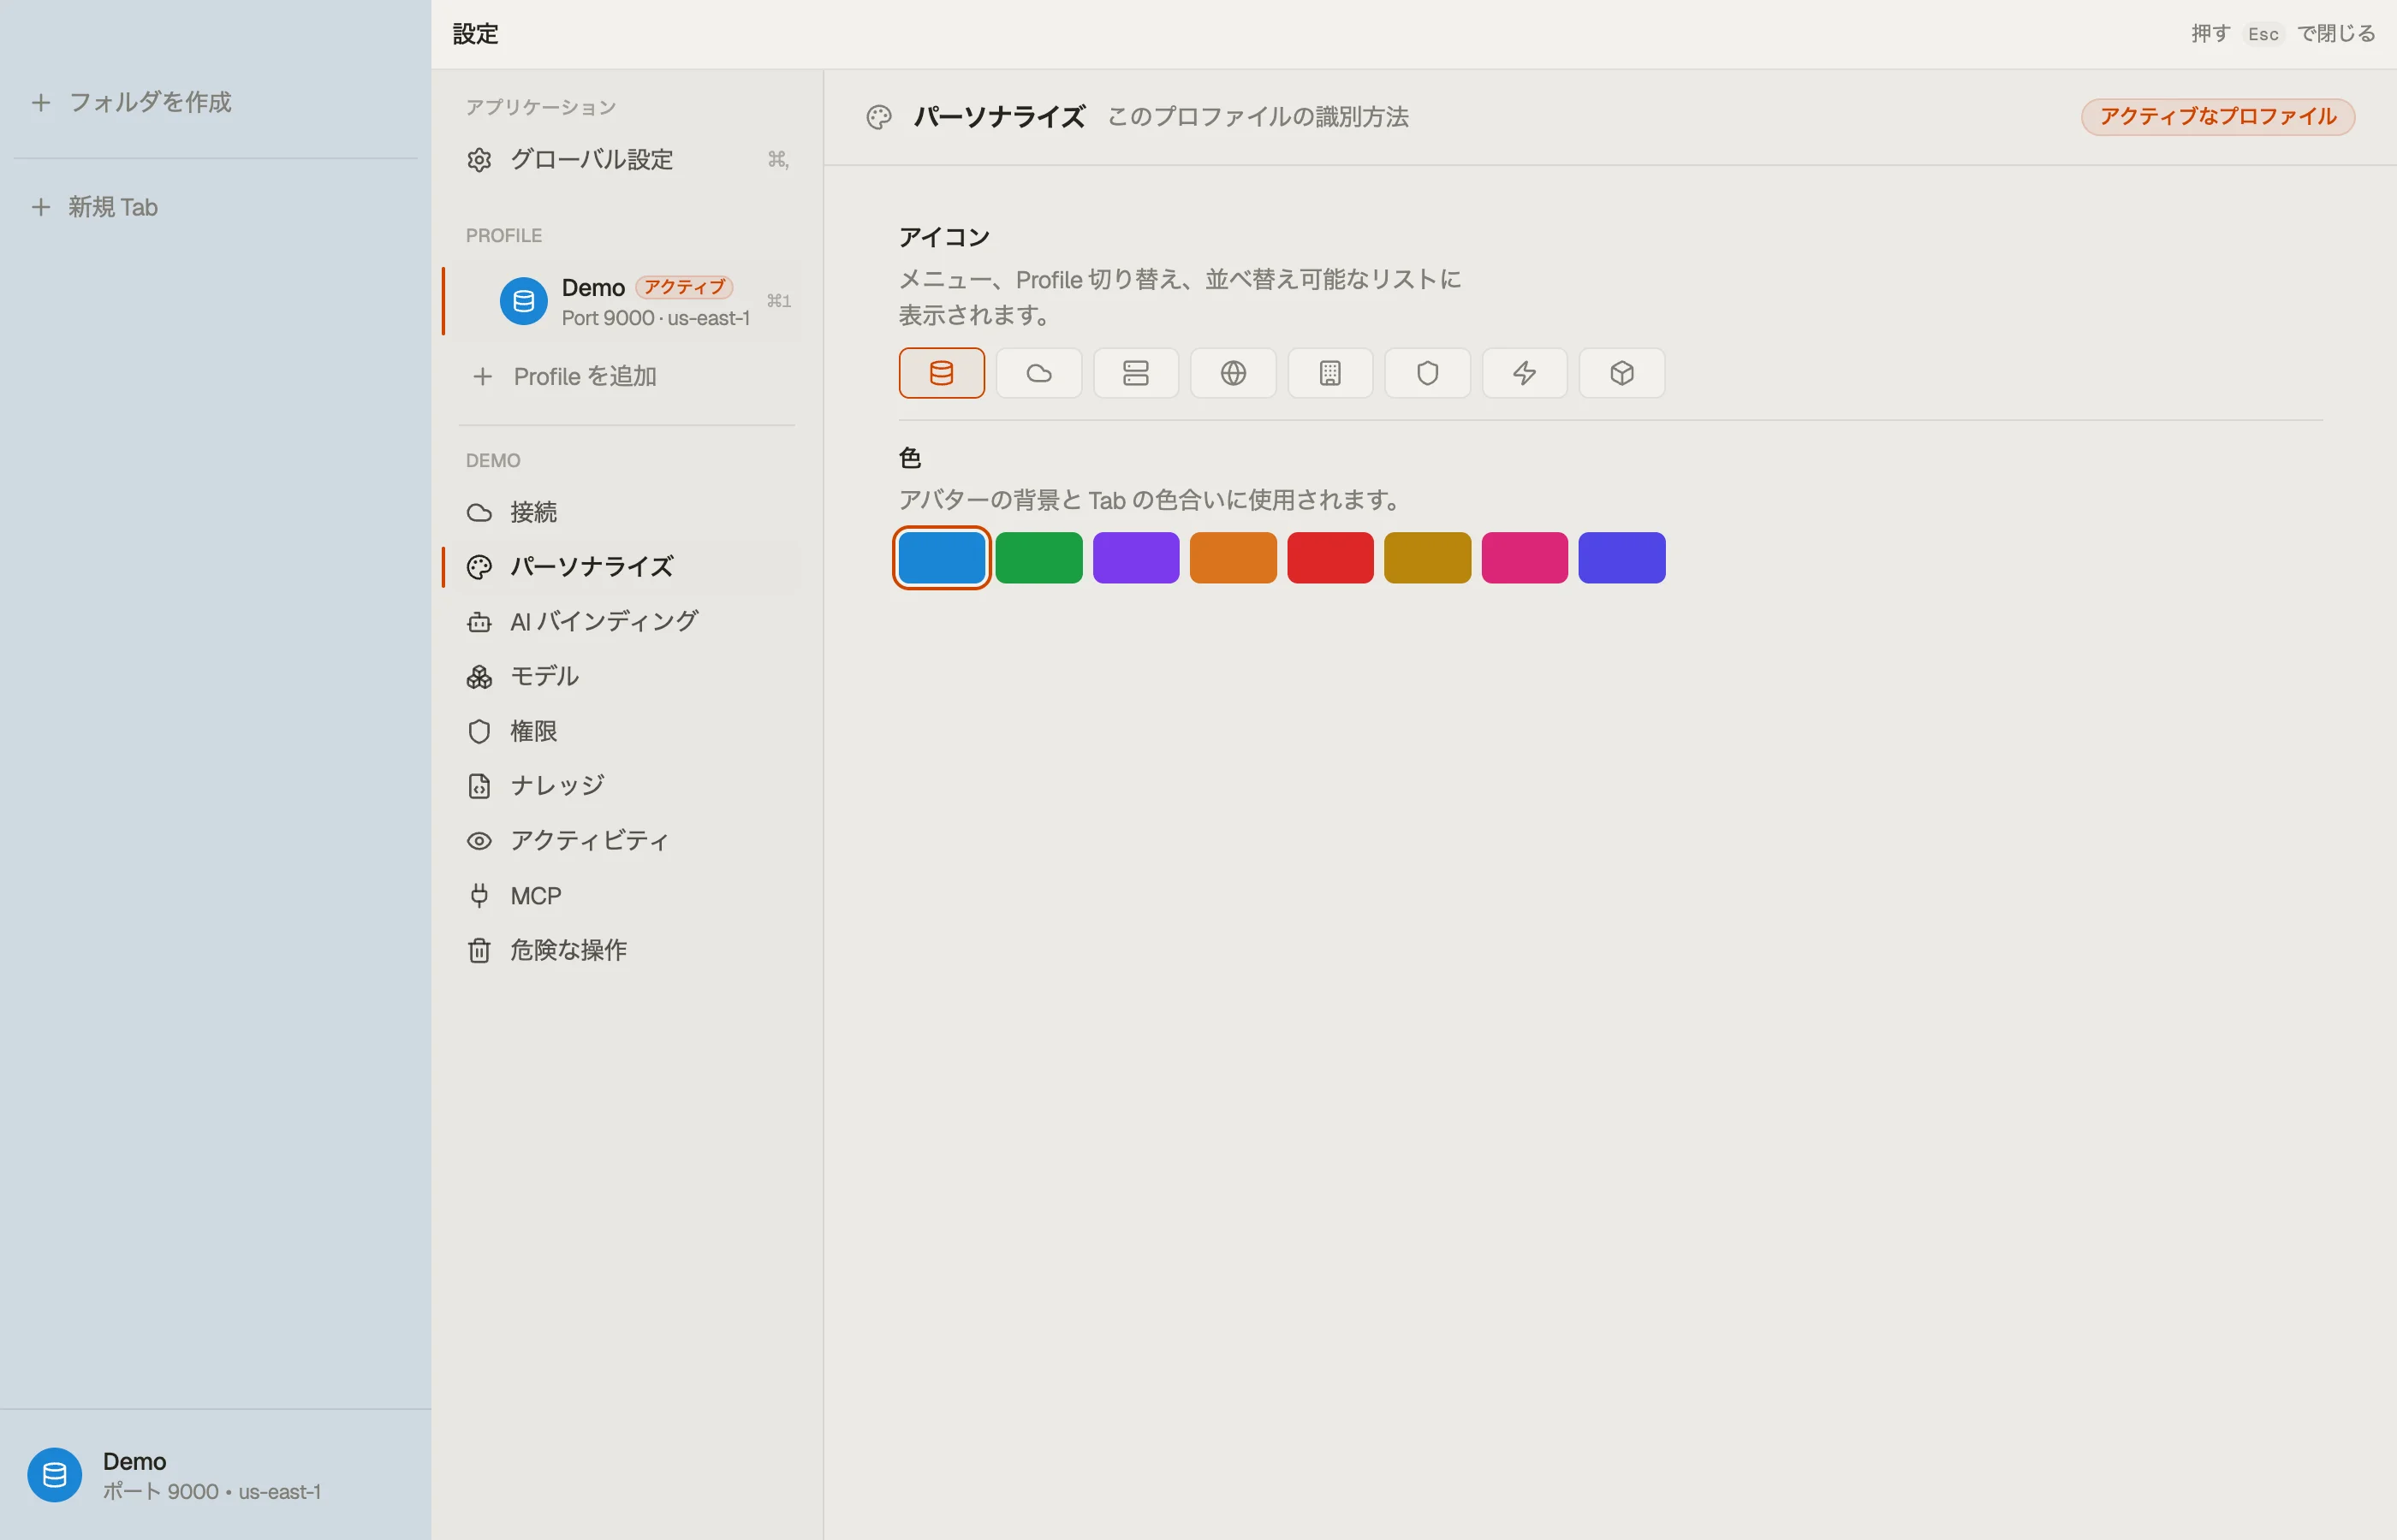Choose the orange color swatch
The image size is (2397, 1540).
click(1233, 557)
